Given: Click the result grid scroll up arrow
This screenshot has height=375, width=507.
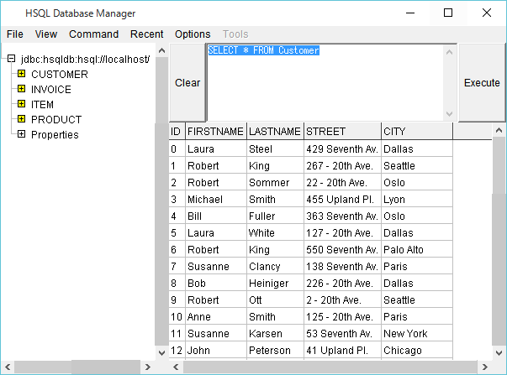Looking at the screenshot, I should (x=499, y=130).
